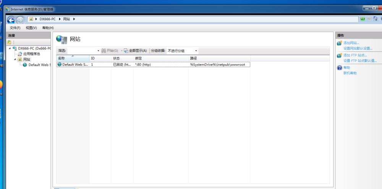The height and width of the screenshot is (189, 382).
Task: Expand breadcrumb arrow after DX666-PC
Action: [60, 19]
